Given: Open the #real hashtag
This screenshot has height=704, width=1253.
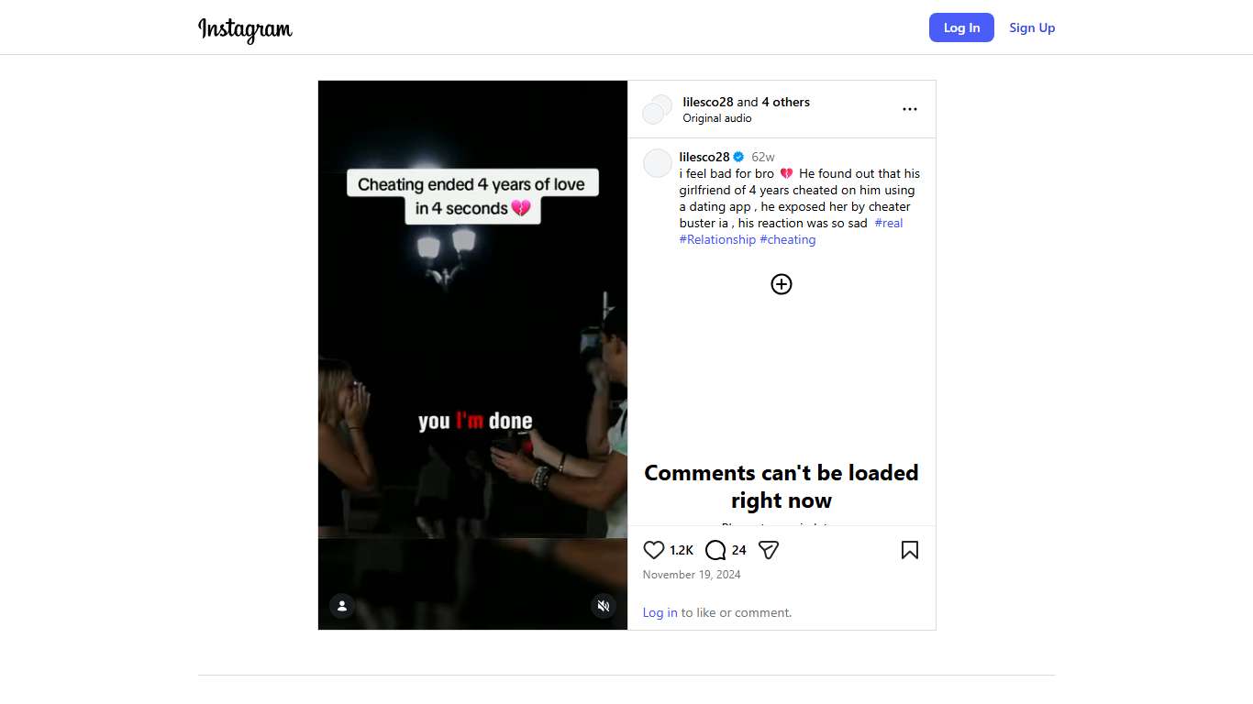Looking at the screenshot, I should click(889, 223).
